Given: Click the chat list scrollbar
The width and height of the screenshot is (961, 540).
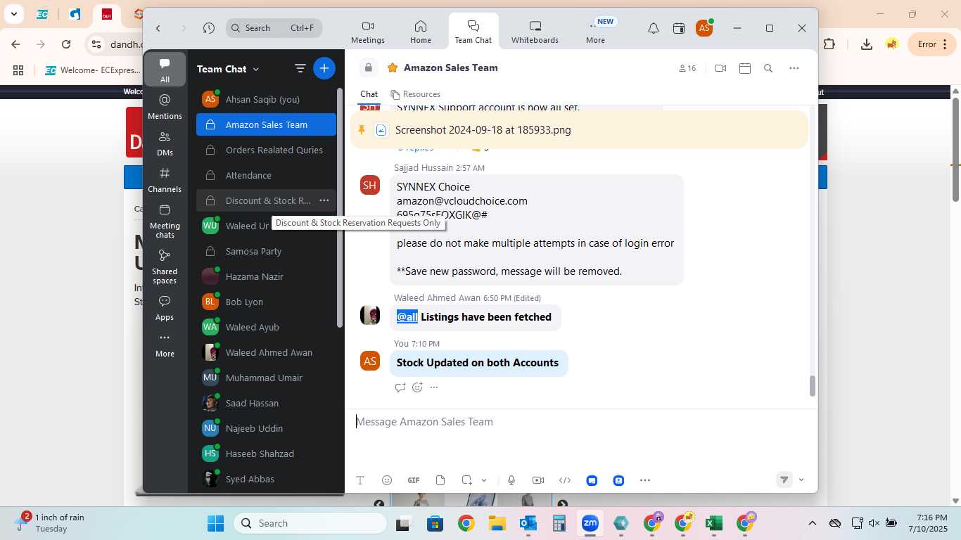Looking at the screenshot, I should click(x=341, y=207).
